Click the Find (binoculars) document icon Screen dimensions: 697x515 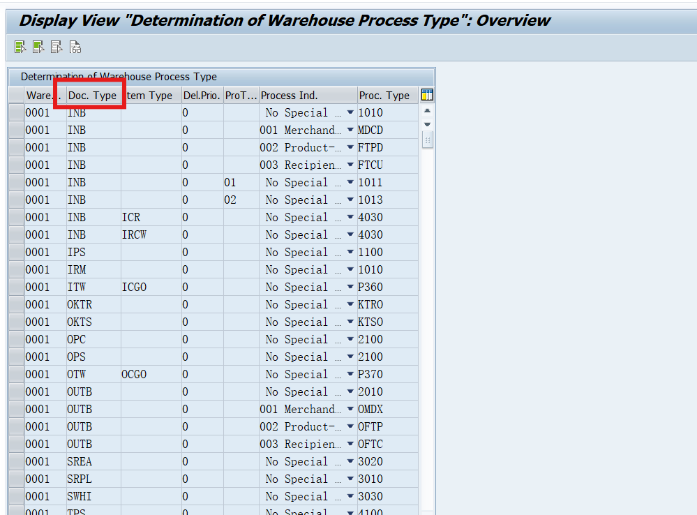point(75,47)
